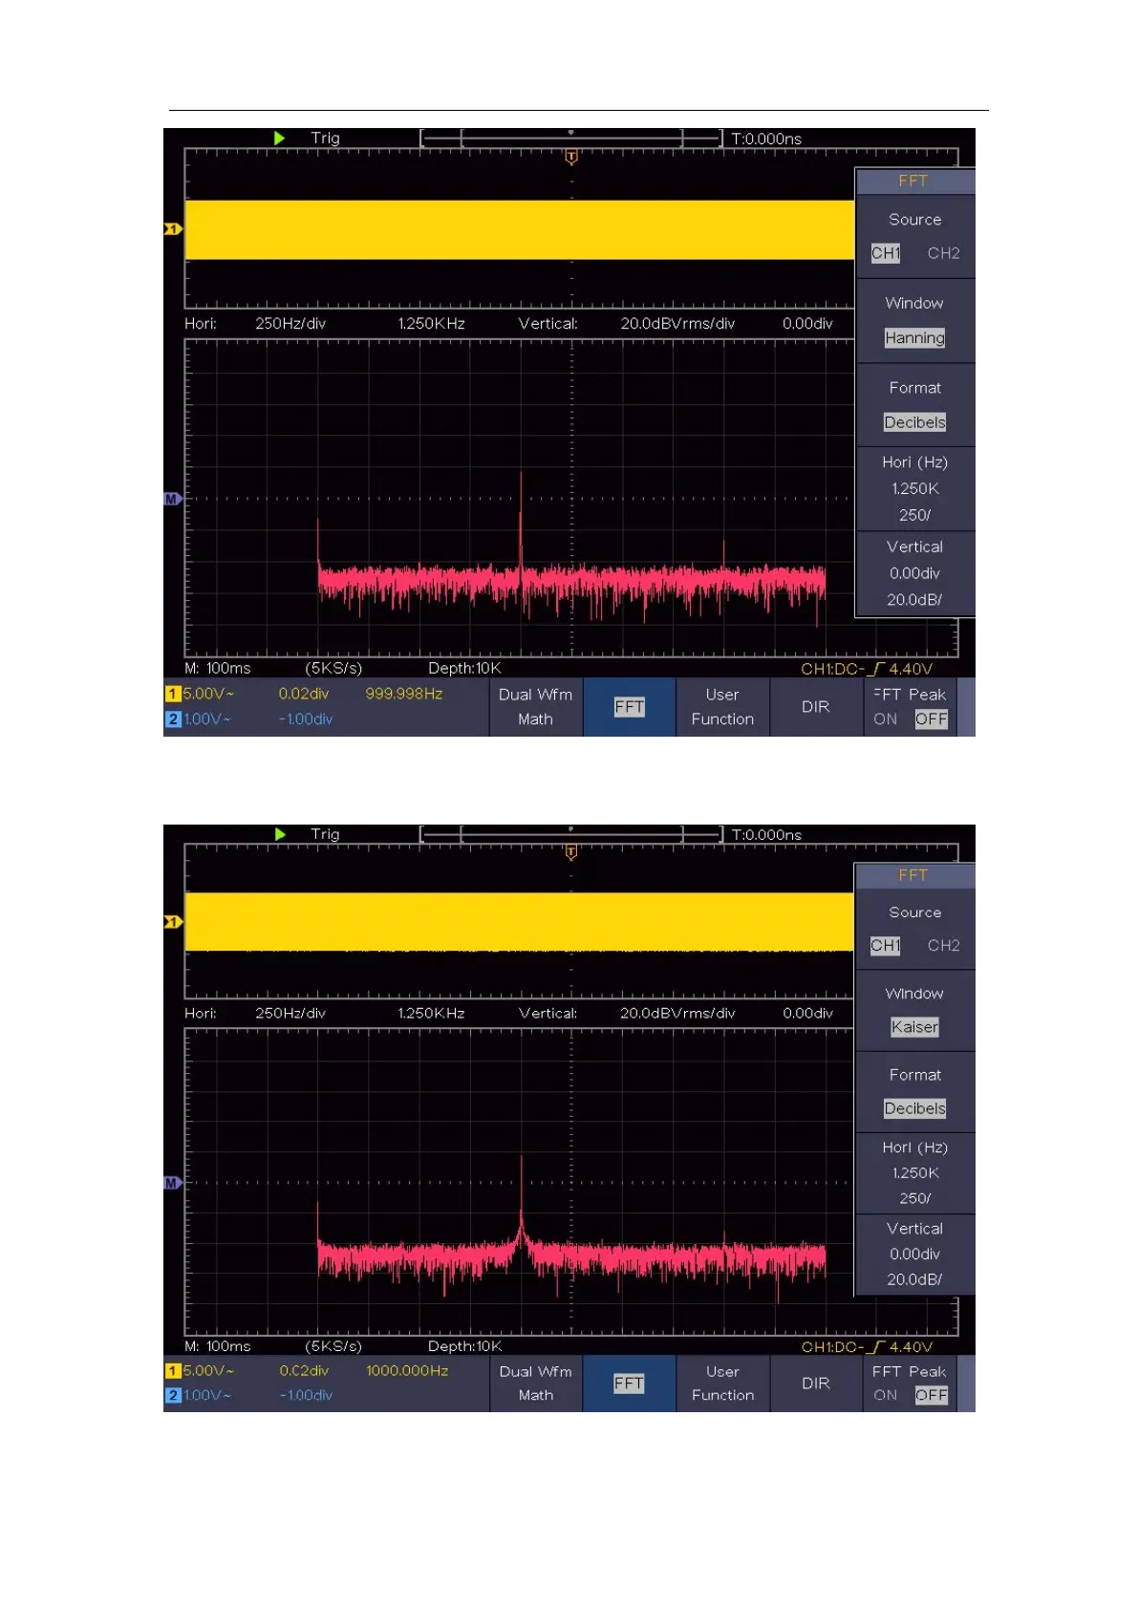Select Hori (Hz) setting in Kaiser menu
The image size is (1138, 1609).
pyautogui.click(x=914, y=1172)
